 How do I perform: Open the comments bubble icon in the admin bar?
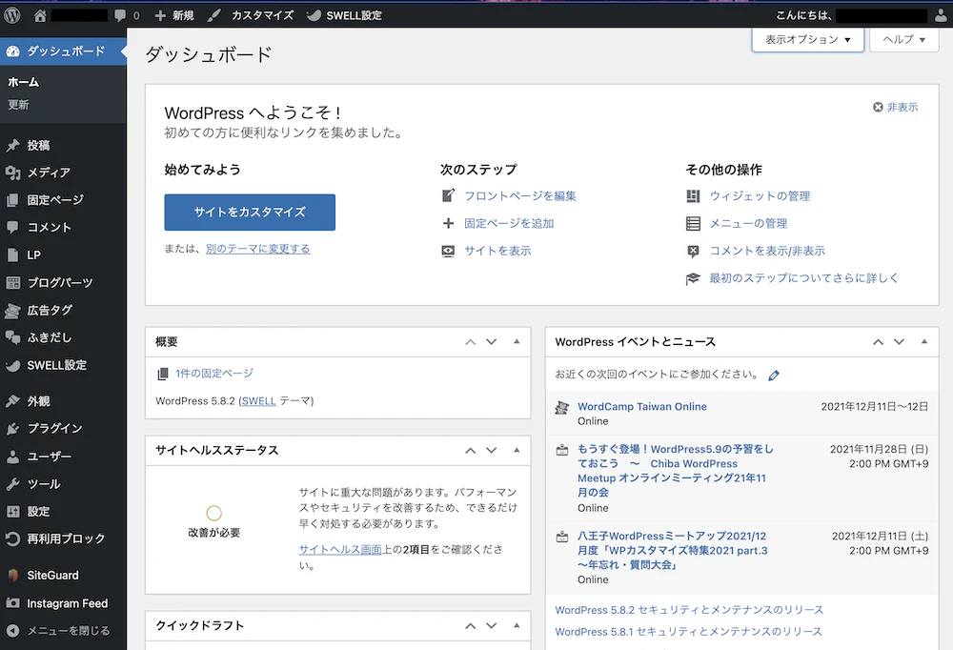point(120,16)
